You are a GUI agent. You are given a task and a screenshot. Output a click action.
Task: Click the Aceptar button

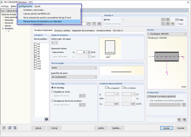coord(167,128)
